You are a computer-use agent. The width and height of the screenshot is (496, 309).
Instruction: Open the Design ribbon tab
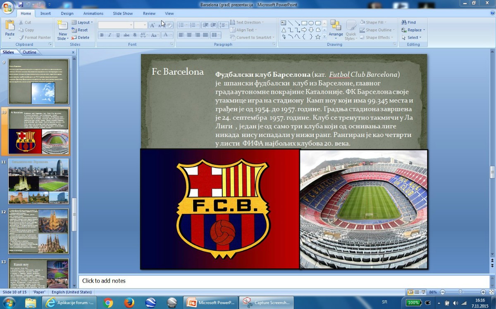point(67,14)
